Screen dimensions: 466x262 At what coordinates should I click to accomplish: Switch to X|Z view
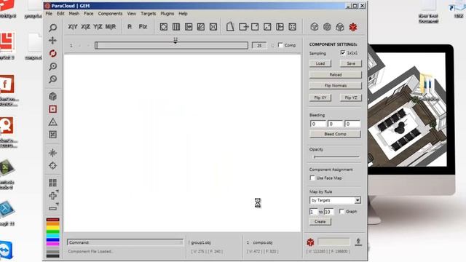tap(86, 27)
